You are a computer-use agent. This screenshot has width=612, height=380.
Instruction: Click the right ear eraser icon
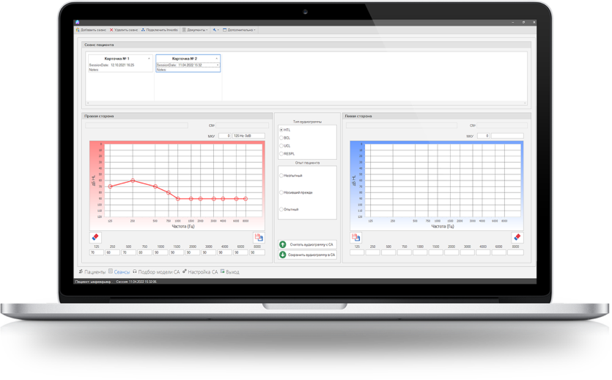(x=95, y=238)
